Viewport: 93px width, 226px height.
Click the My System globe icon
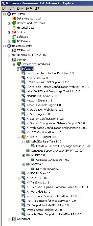9,14
